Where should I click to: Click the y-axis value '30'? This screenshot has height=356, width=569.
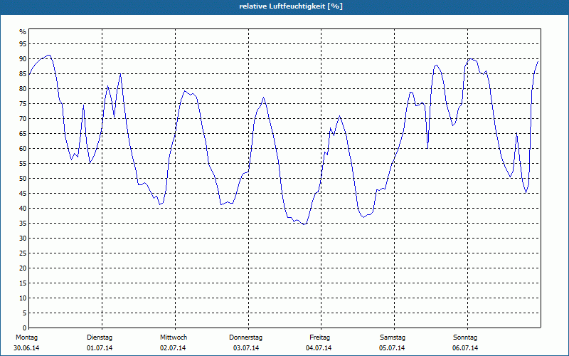(x=23, y=239)
